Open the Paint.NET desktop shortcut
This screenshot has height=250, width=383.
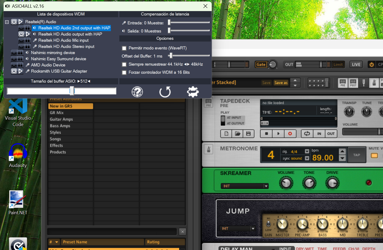click(x=18, y=203)
